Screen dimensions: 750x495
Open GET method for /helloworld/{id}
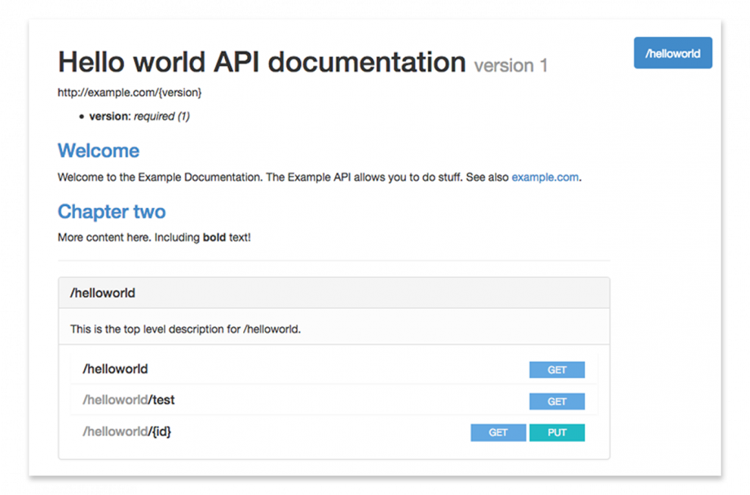[498, 432]
